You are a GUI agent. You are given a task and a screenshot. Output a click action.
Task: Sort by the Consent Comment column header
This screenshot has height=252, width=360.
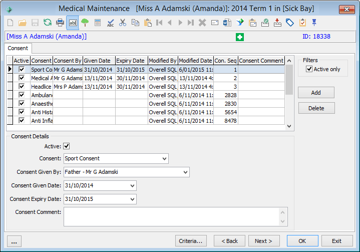pyautogui.click(x=261, y=61)
